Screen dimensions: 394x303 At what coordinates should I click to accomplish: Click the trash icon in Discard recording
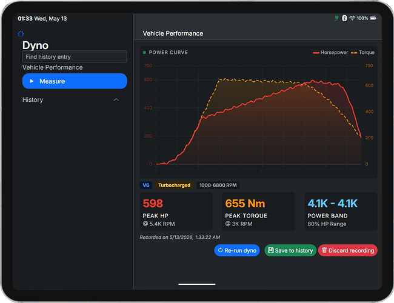click(324, 250)
